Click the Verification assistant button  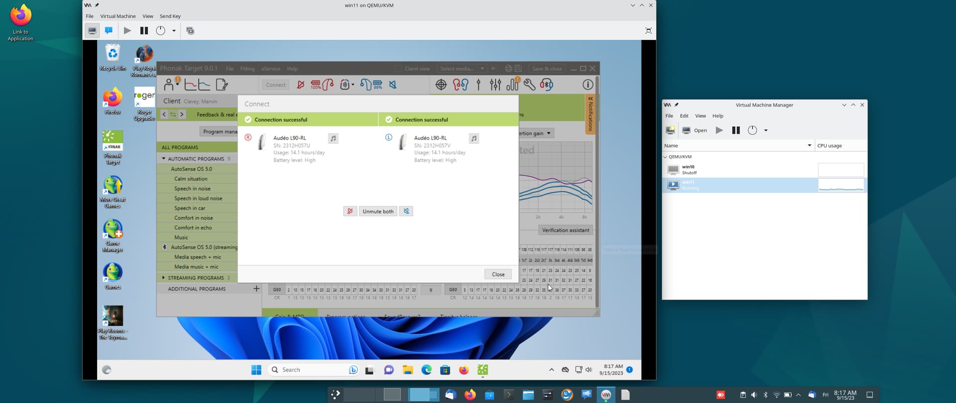pos(566,230)
